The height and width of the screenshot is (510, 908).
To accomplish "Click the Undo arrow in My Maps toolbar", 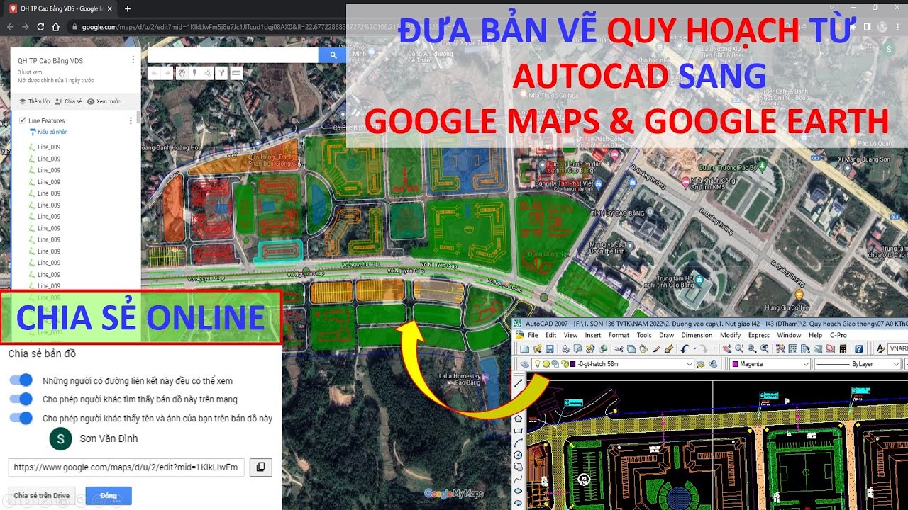I will tap(154, 73).
